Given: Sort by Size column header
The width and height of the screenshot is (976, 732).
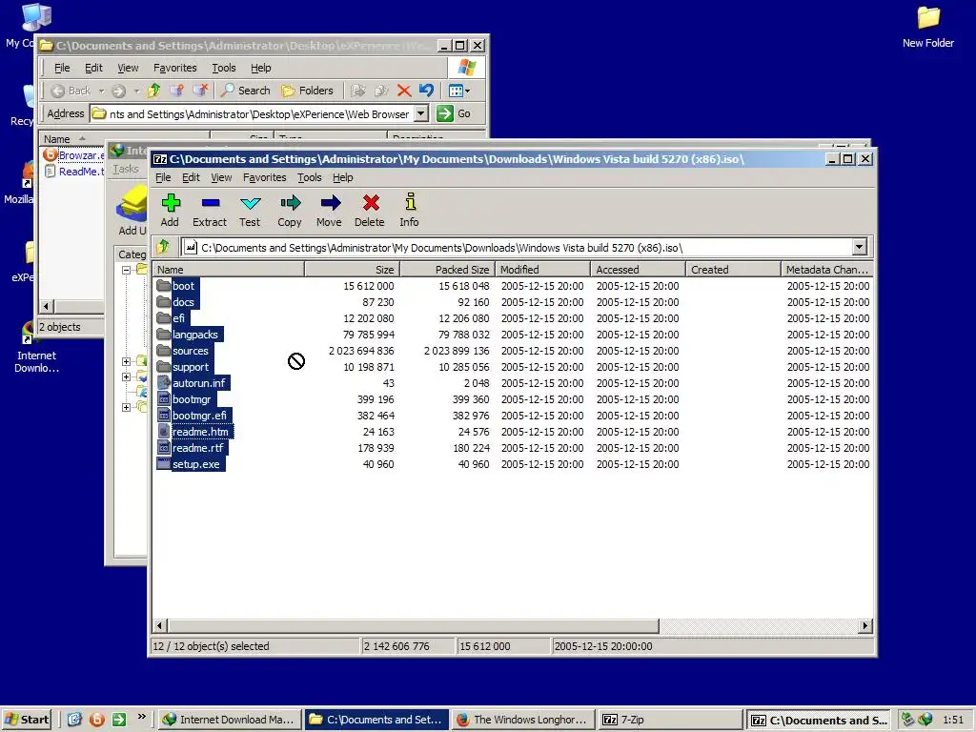Looking at the screenshot, I should point(352,270).
